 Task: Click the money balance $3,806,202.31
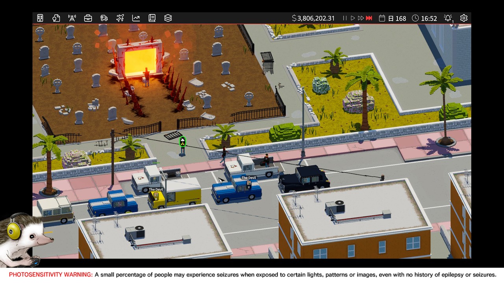coord(313,18)
